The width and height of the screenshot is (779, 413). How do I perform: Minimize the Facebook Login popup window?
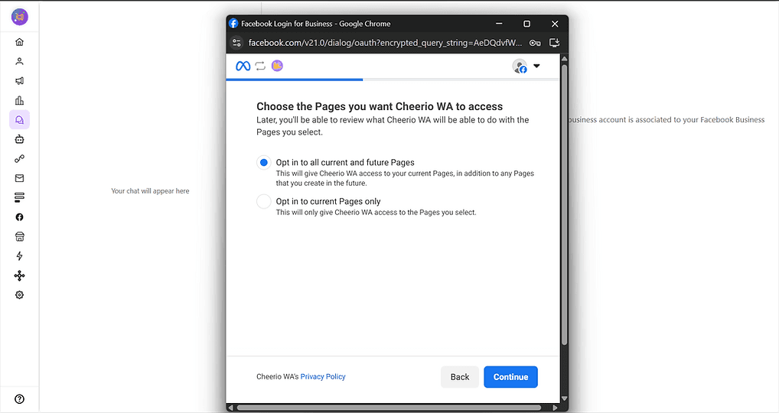coord(499,24)
